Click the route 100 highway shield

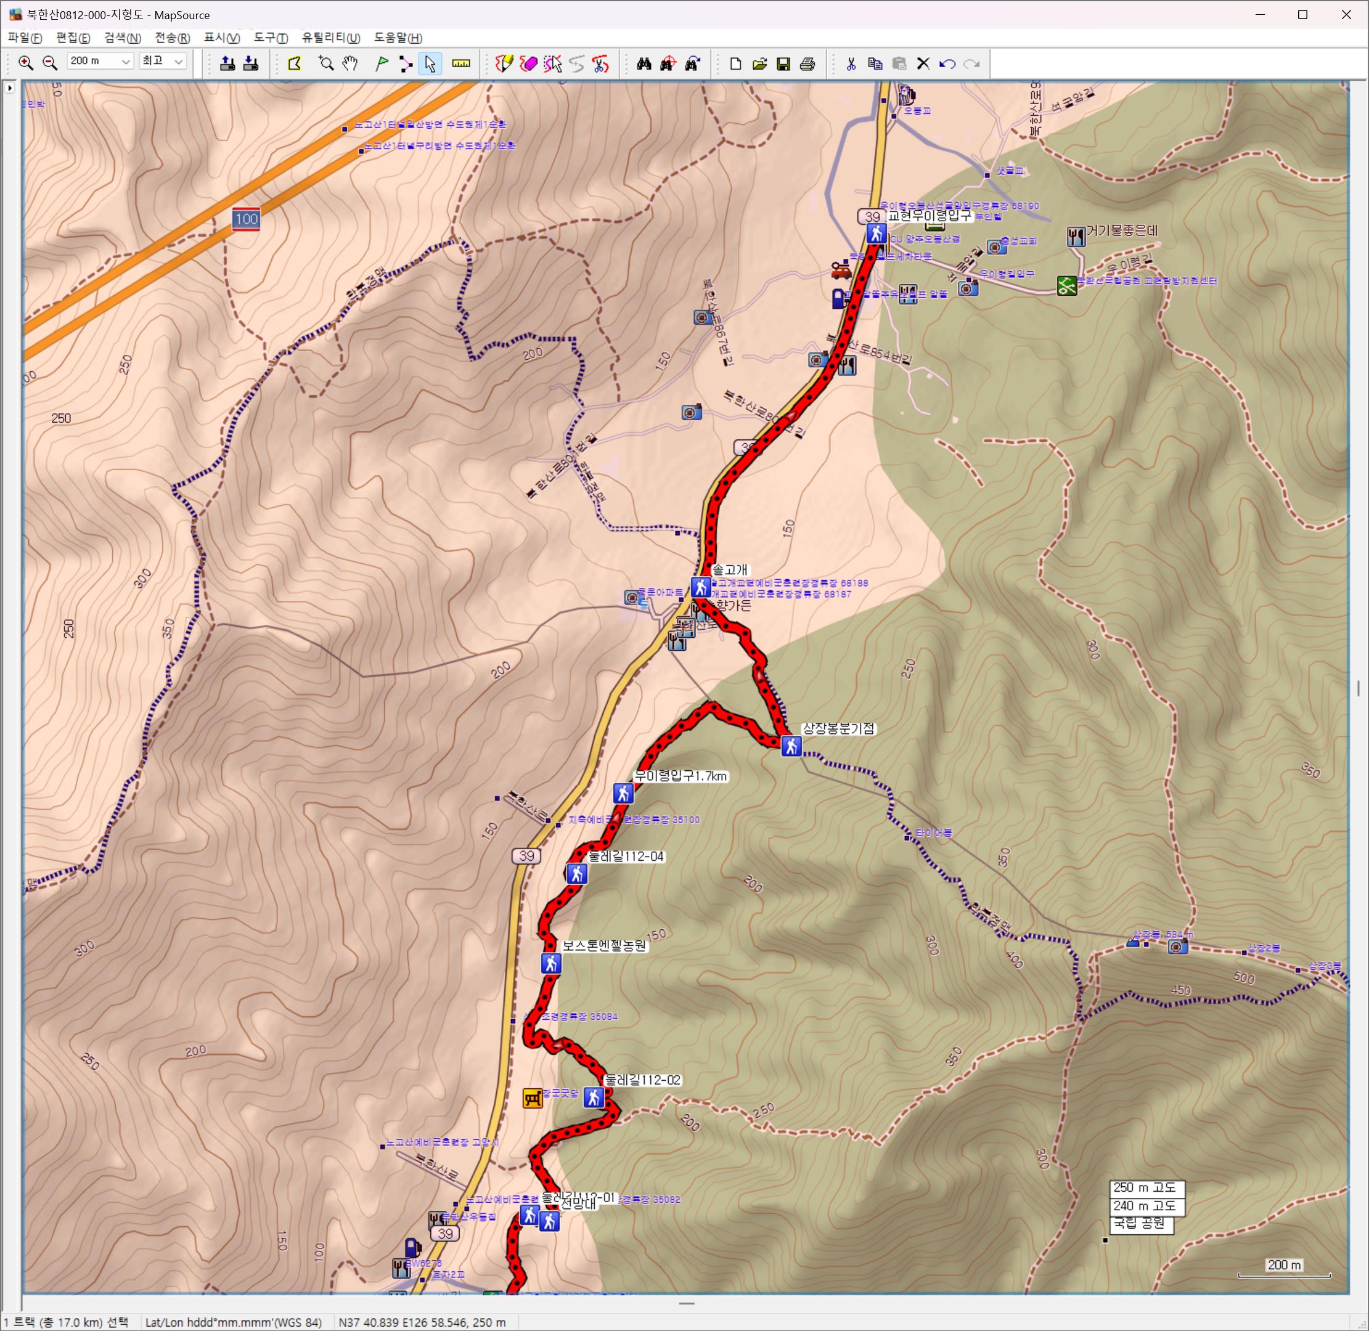246,219
